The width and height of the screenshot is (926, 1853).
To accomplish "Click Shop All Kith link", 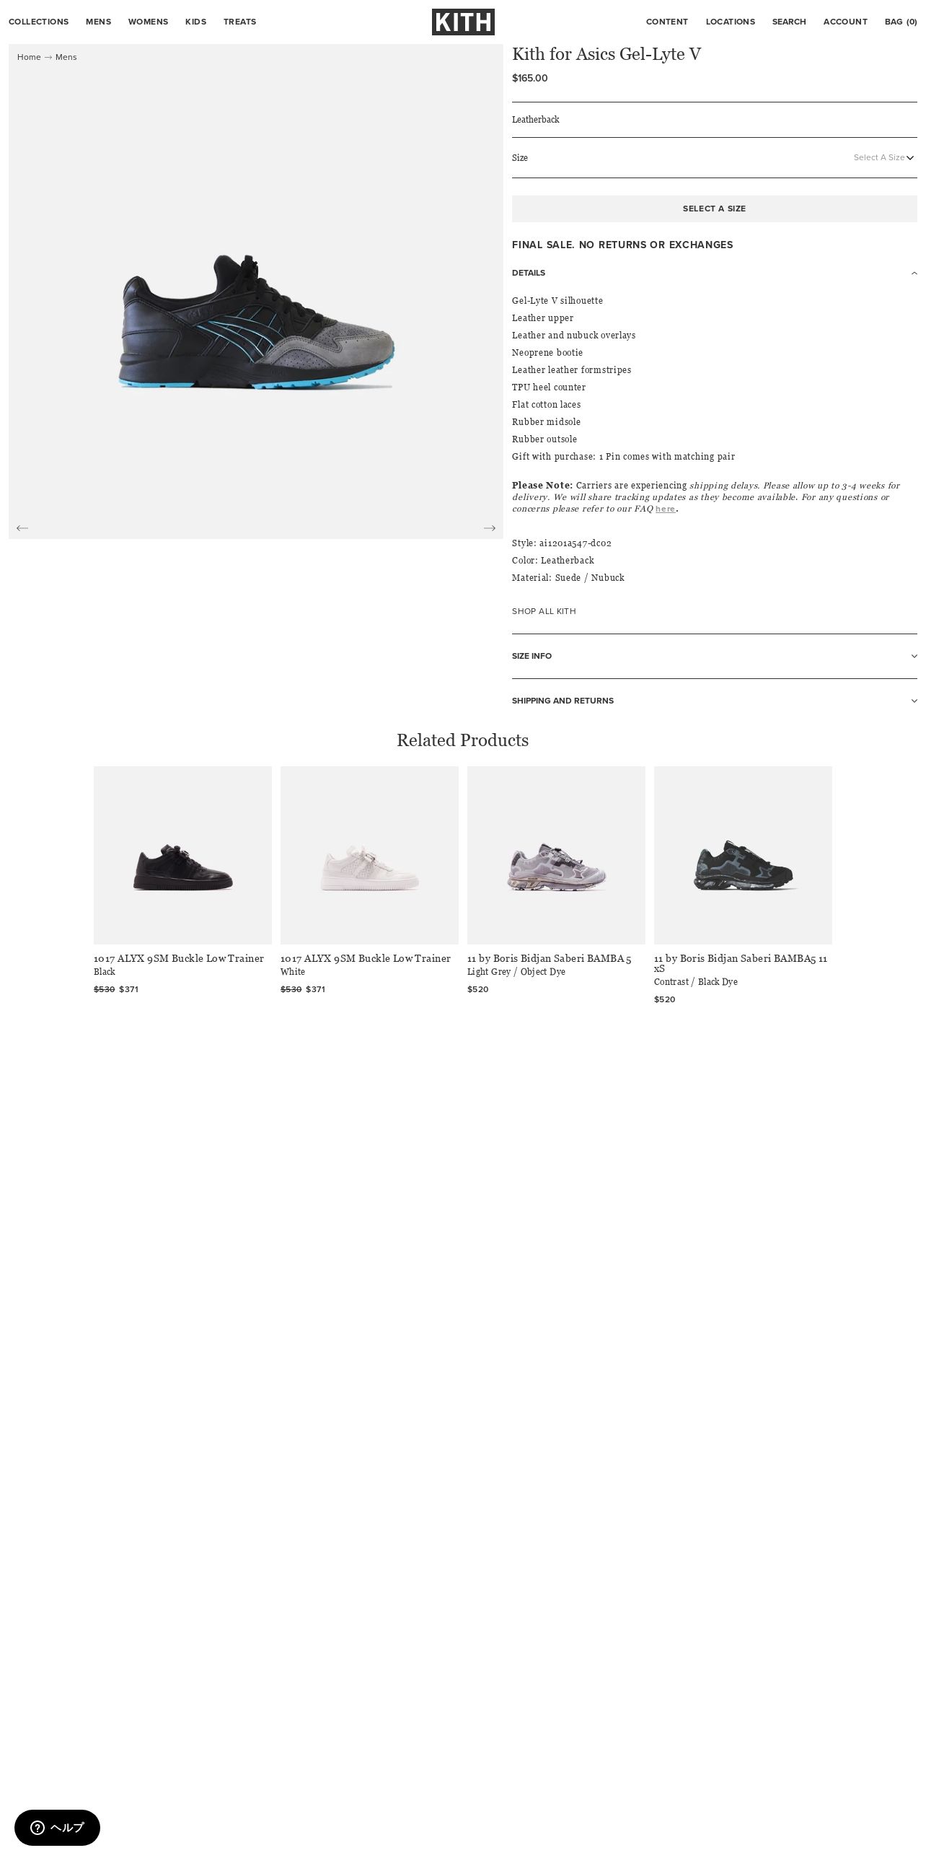I will [x=544, y=611].
